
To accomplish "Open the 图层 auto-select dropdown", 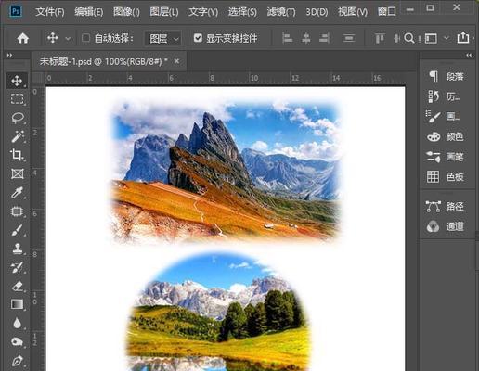I will tap(162, 39).
